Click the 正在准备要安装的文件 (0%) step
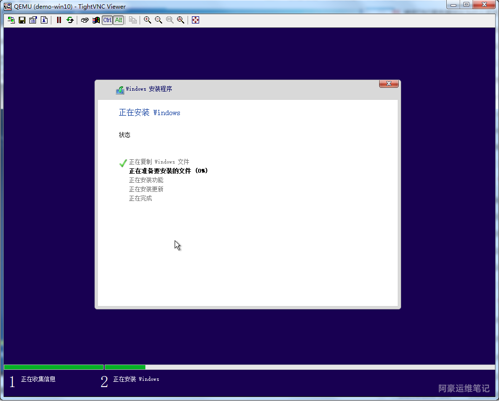The width and height of the screenshot is (499, 401). [168, 171]
